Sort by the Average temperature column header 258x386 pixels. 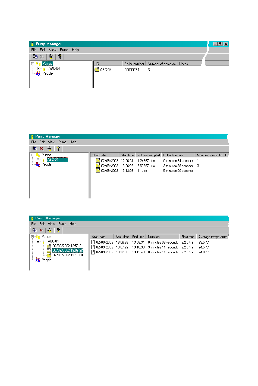tap(213, 237)
